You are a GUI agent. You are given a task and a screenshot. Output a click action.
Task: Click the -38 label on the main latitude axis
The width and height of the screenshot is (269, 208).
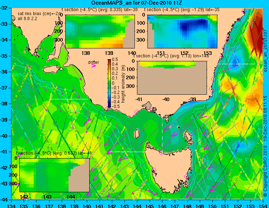4,104
